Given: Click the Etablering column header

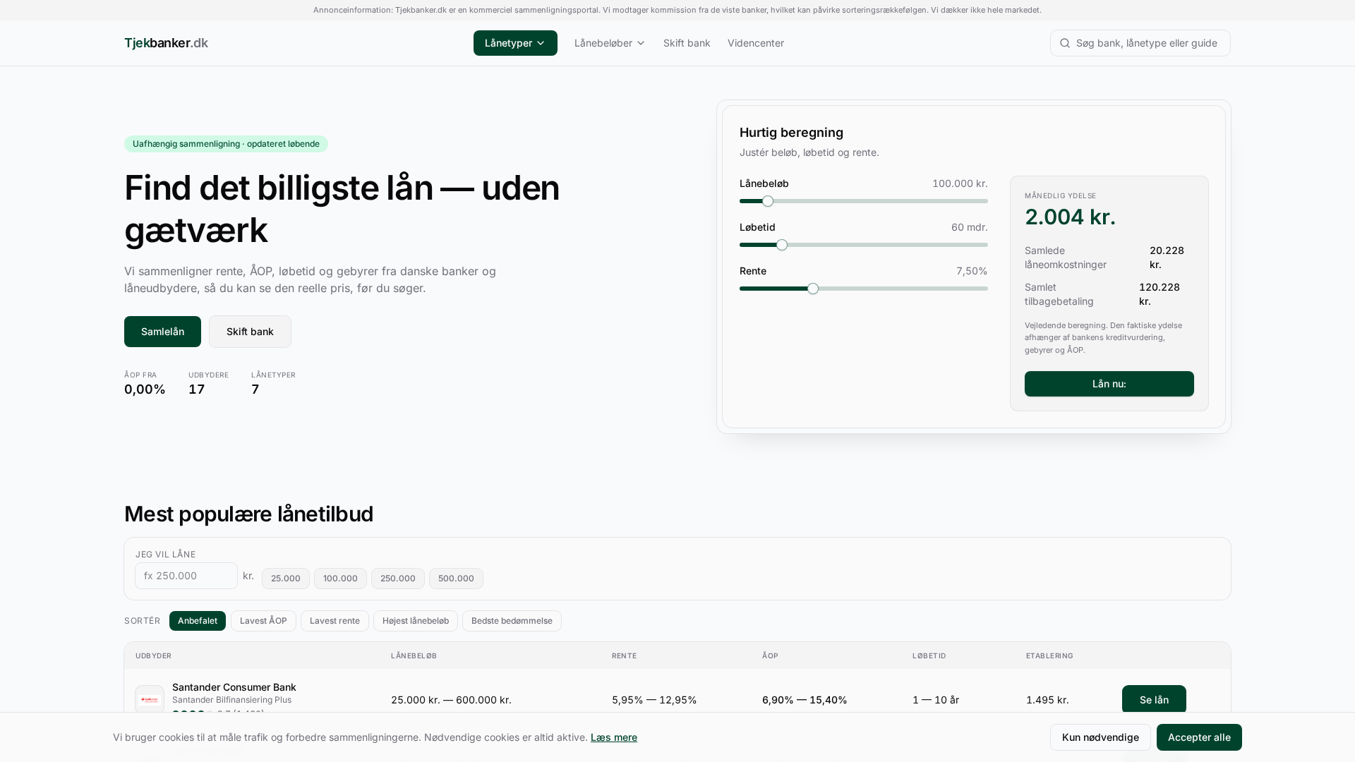Looking at the screenshot, I should [1049, 656].
